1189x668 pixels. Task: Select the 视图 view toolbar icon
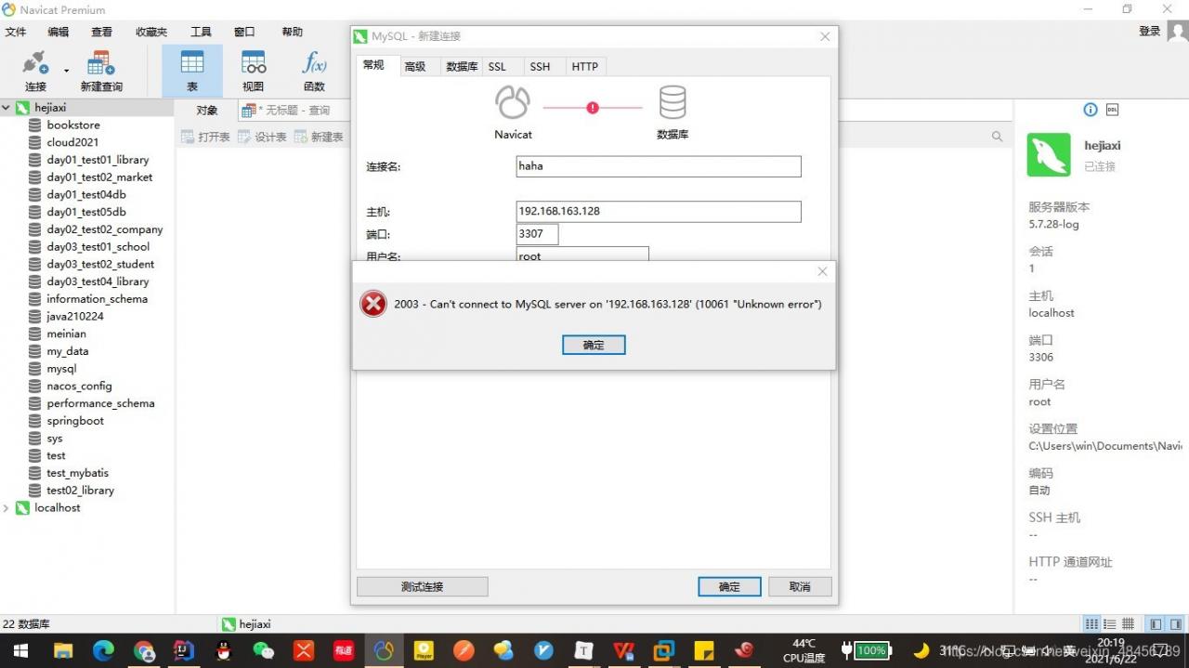254,63
